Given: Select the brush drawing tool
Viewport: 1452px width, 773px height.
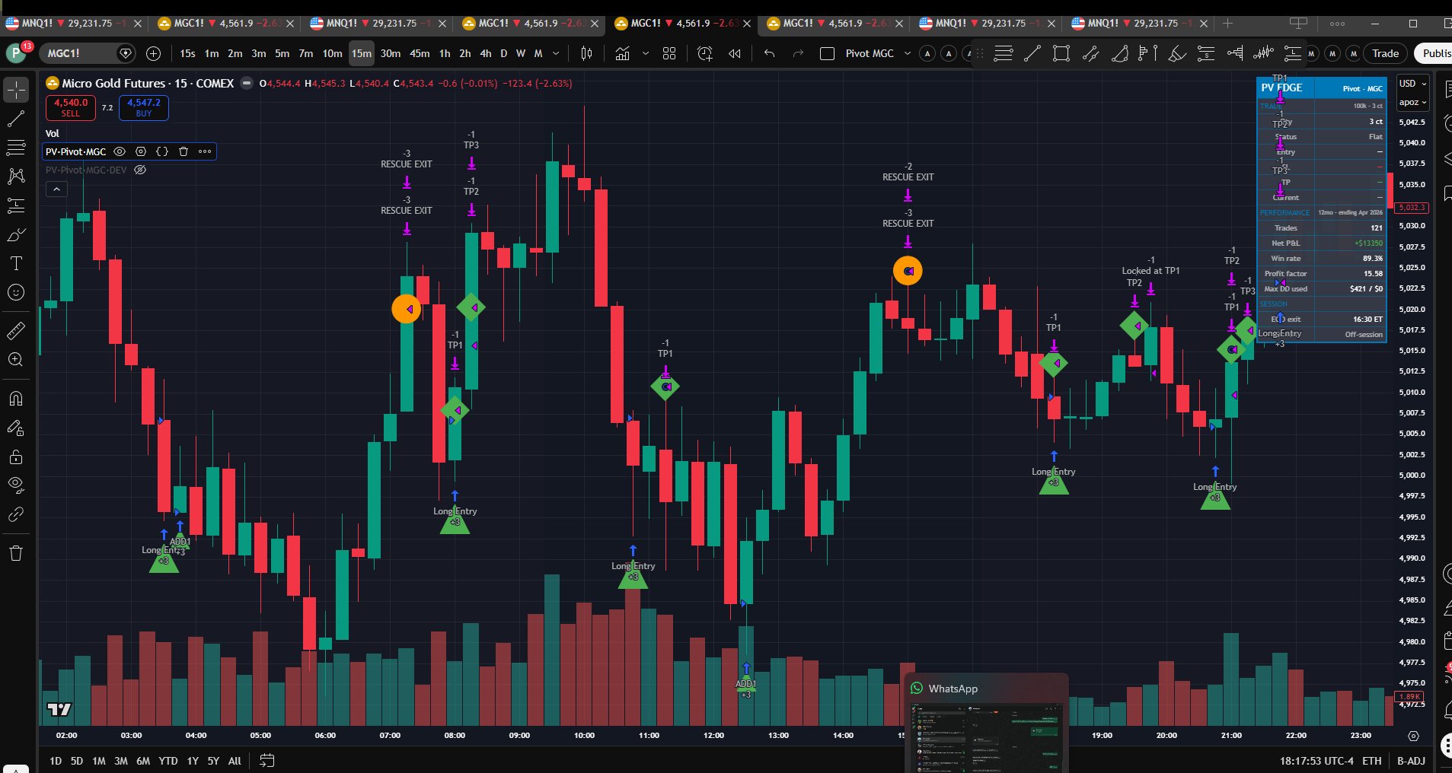Looking at the screenshot, I should 16,234.
